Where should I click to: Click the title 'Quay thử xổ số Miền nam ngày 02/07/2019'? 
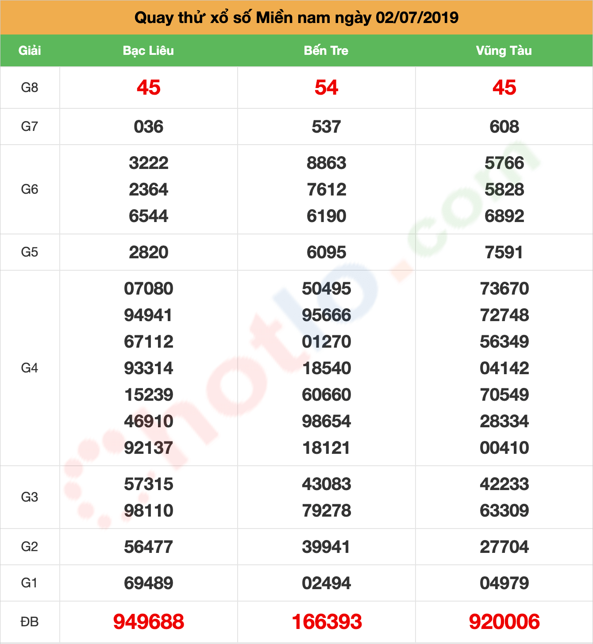tap(296, 18)
